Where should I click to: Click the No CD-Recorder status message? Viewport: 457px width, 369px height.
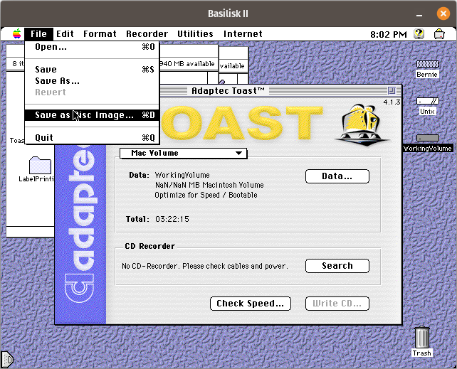205,267
